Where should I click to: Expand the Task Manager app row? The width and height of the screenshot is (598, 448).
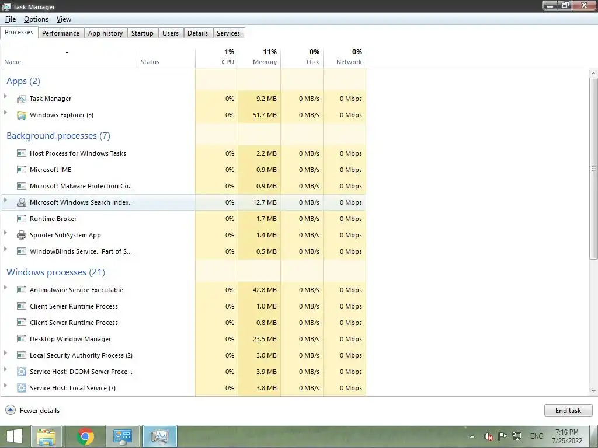coord(5,96)
